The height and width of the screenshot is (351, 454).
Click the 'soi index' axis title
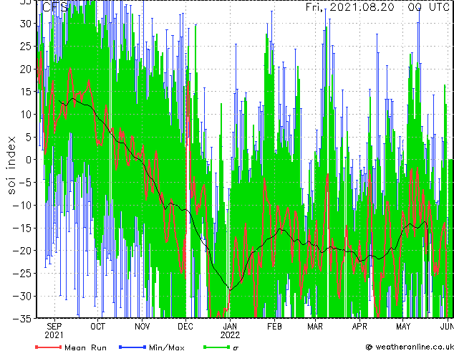tap(11, 165)
